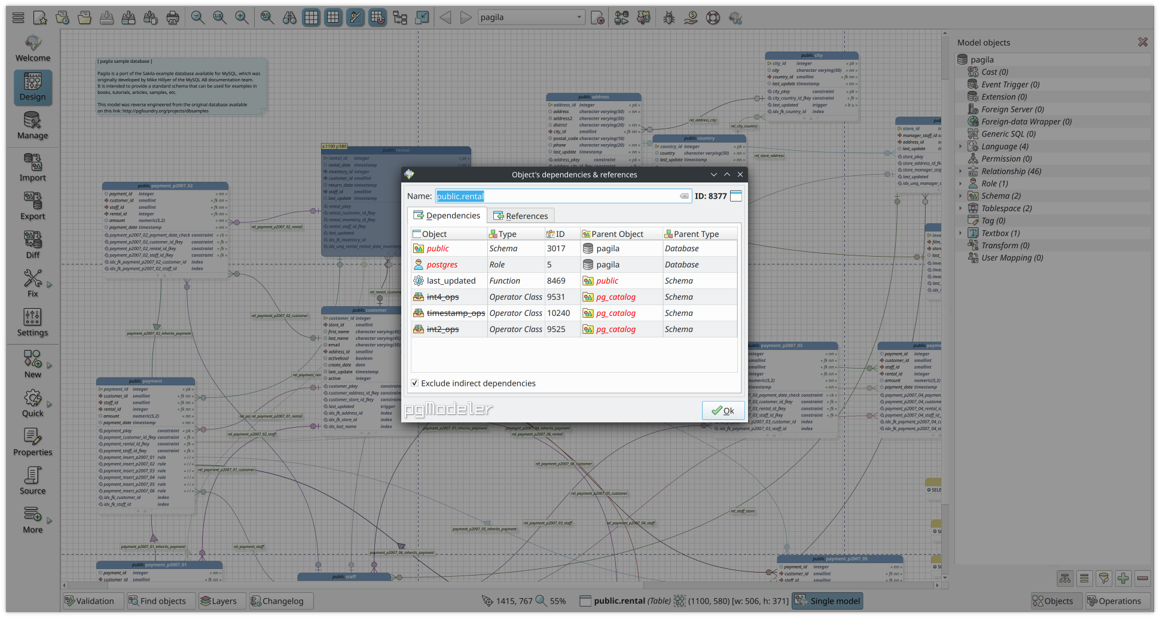Screen dimensions: 1160x618
Task: Go to previous model arrow
Action: tap(445, 17)
